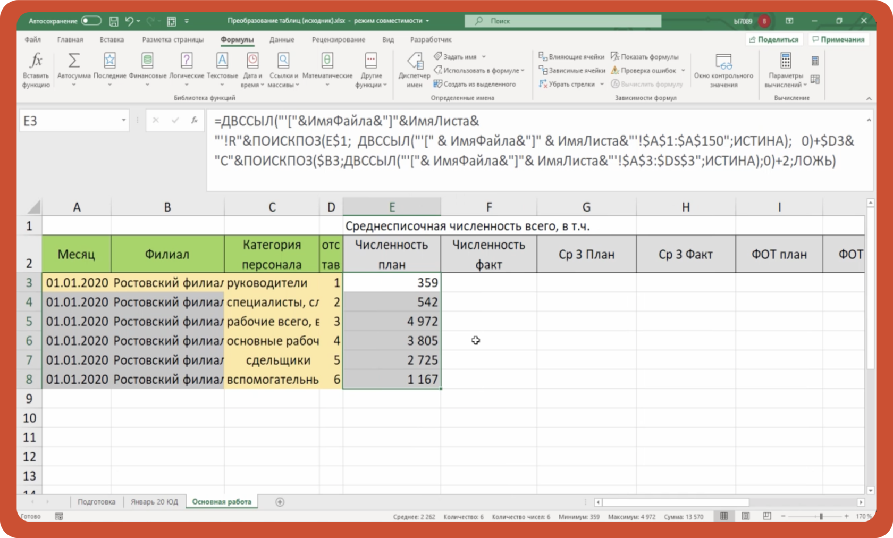Click Create from Selection (Создать из выделенного)
The image size is (893, 538).
pyautogui.click(x=475, y=84)
